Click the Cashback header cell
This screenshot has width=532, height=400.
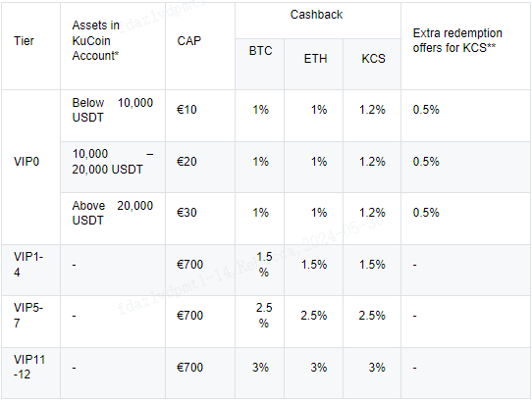point(318,21)
